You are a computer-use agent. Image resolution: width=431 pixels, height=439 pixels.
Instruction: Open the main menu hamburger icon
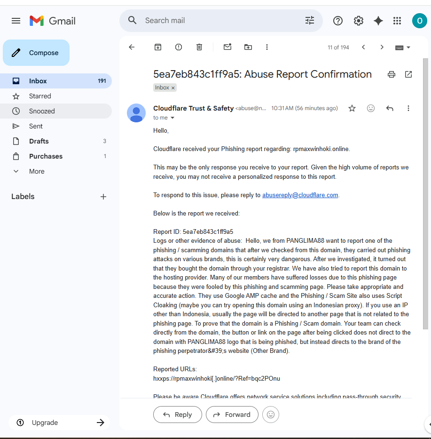click(x=16, y=21)
